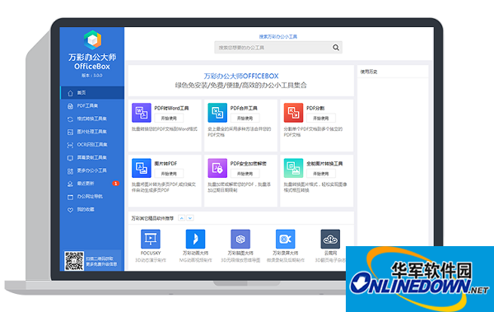The width and height of the screenshot is (494, 312).
Task: Launch the 云展网 cloud icon
Action: click(330, 239)
